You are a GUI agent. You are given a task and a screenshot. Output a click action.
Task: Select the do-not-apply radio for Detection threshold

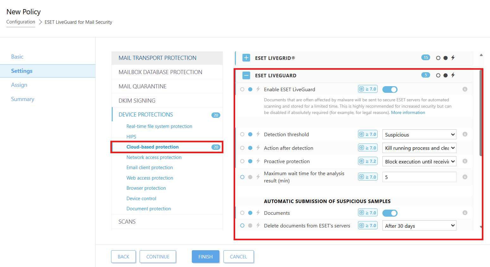point(242,134)
